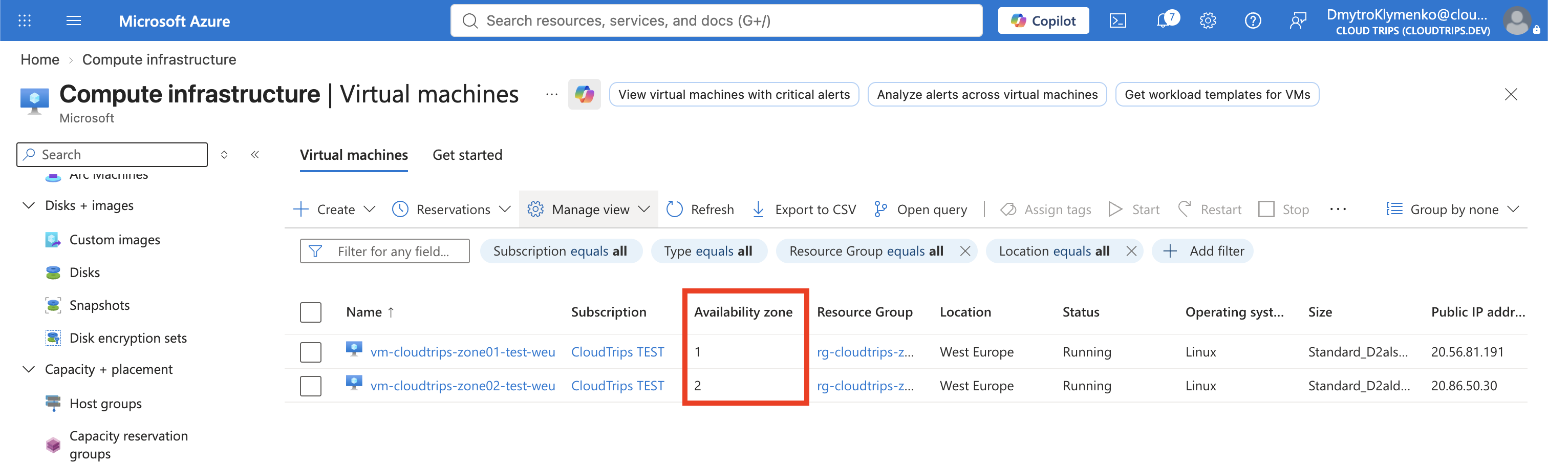Check the vm-cloudtrips-zone01-test-weu row
Image resolution: width=1548 pixels, height=462 pixels.
(311, 352)
